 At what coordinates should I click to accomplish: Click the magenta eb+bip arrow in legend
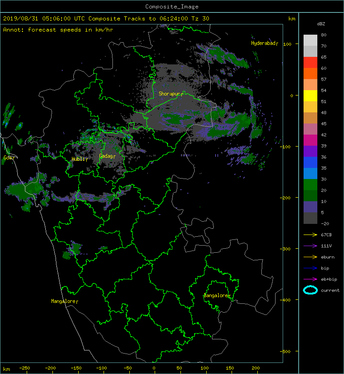tap(310, 279)
